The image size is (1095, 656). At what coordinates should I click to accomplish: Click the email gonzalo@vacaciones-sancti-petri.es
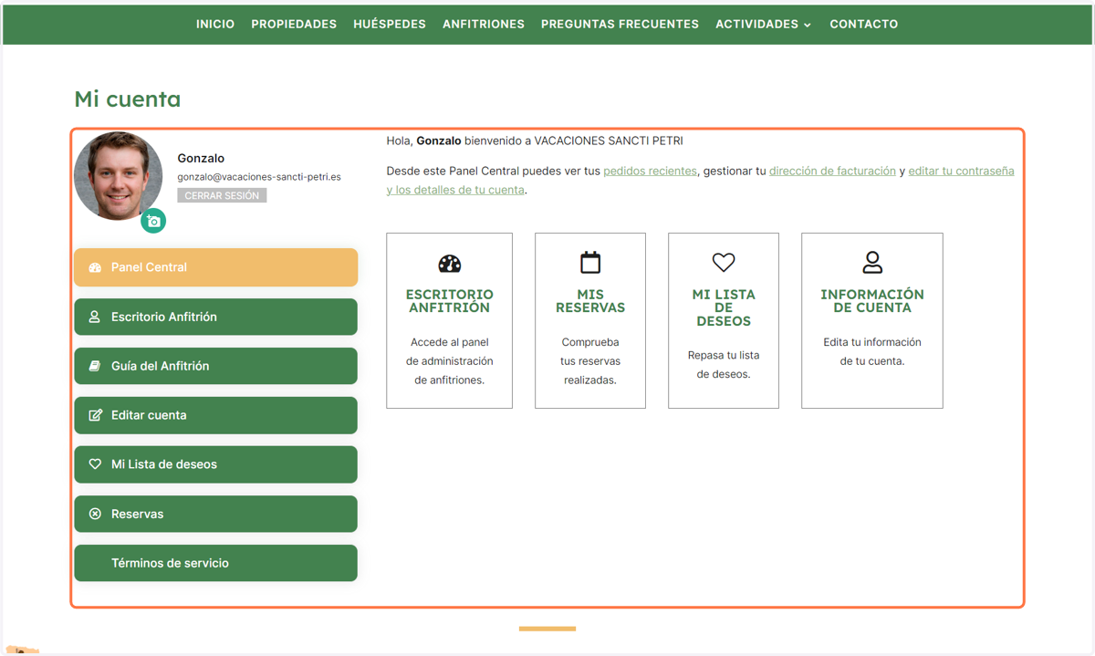coord(259,177)
